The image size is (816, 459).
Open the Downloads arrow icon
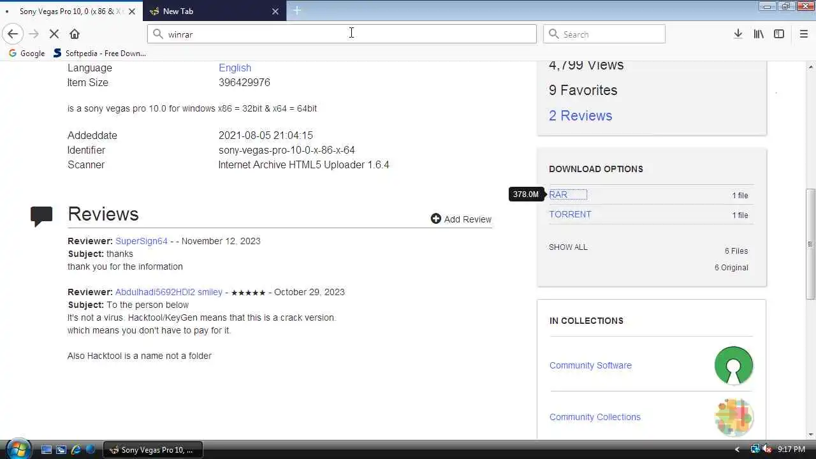click(738, 34)
